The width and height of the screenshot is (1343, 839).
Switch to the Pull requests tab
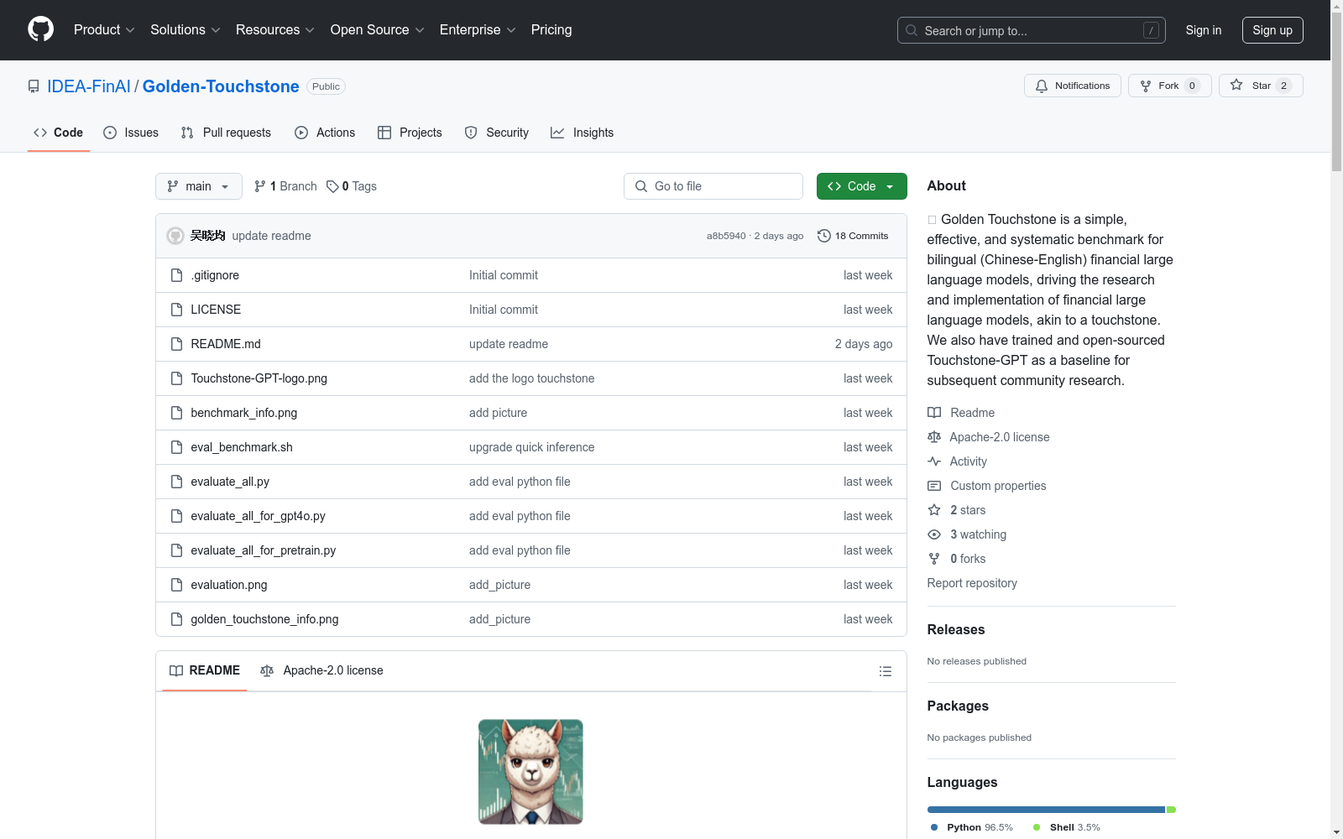[x=226, y=133]
